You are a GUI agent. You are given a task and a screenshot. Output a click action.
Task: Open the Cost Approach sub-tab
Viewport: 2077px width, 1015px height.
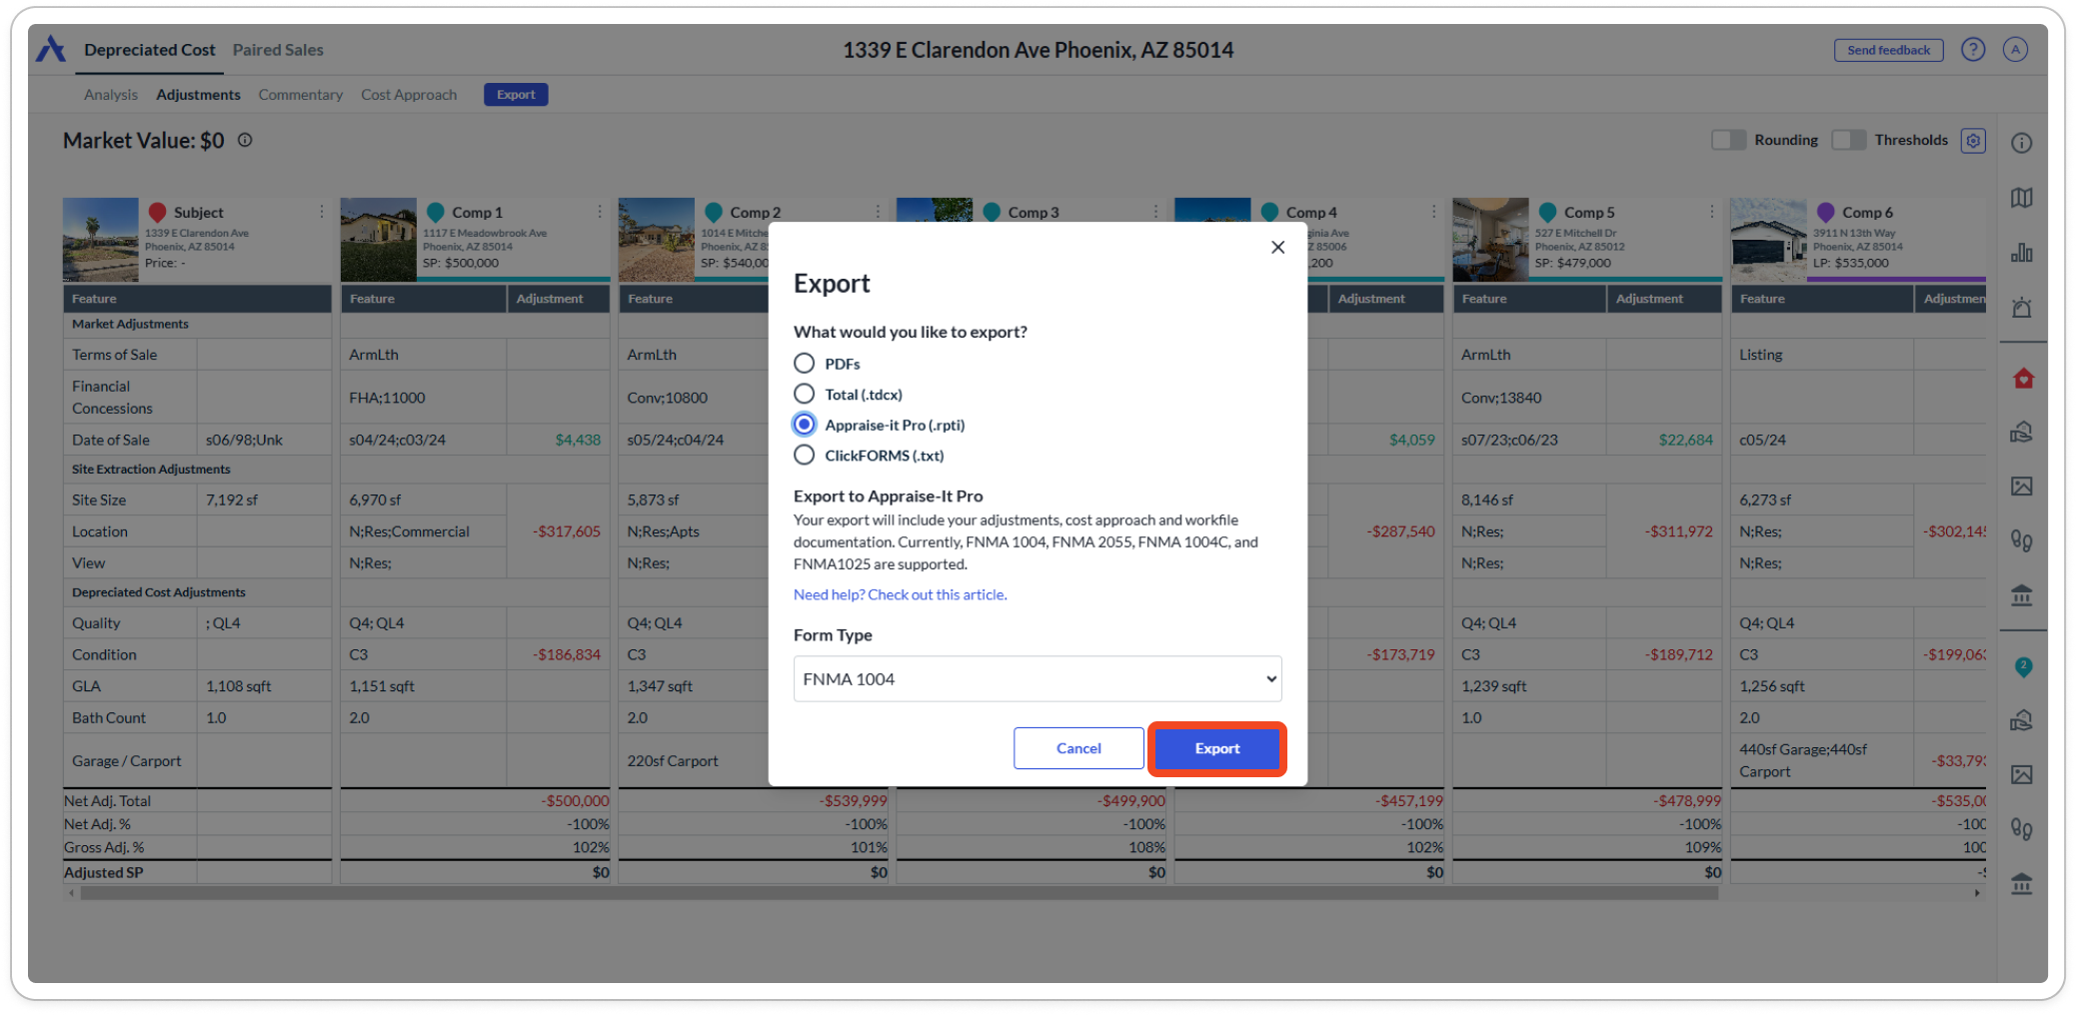(x=409, y=95)
